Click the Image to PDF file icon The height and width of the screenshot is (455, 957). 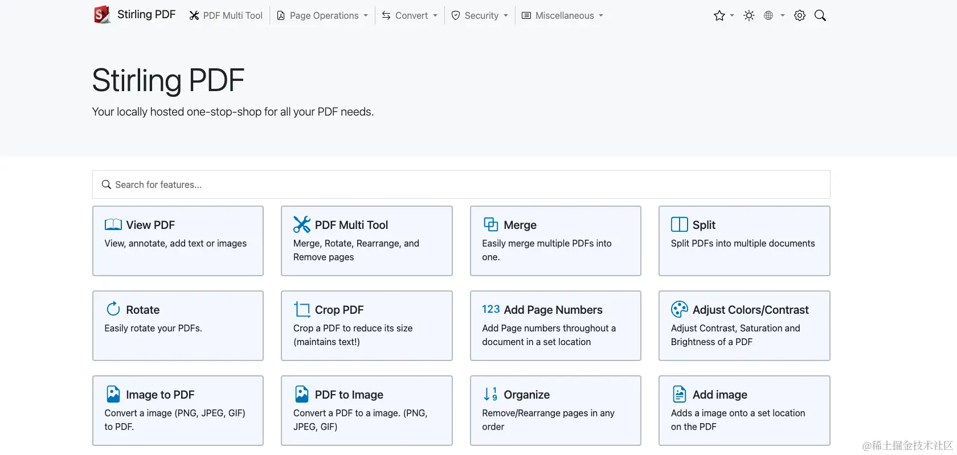click(113, 394)
